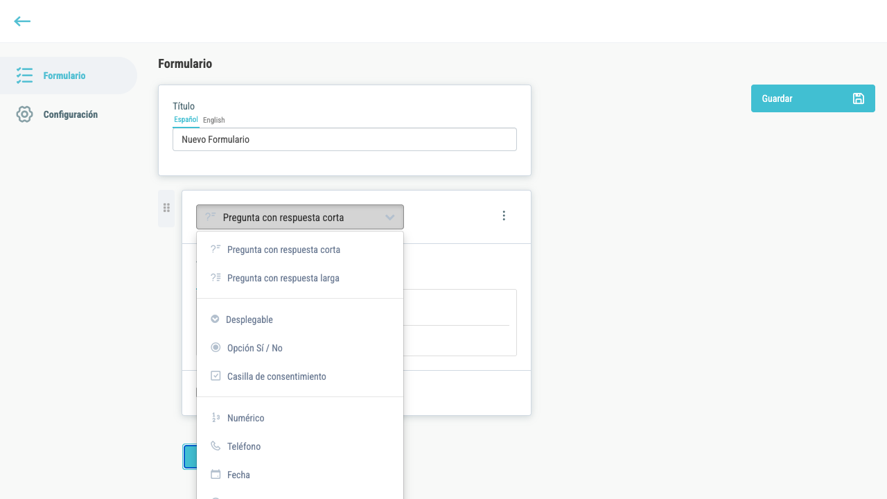Click the phone icon beside Teléfono
887x499 pixels.
click(x=216, y=446)
